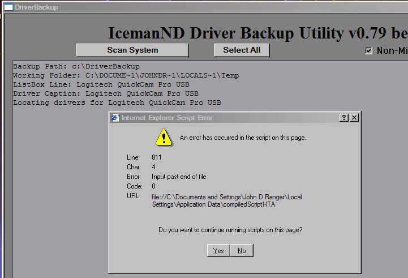Toggle the Non-Mi checkbox
The height and width of the screenshot is (278, 408).
coord(368,50)
